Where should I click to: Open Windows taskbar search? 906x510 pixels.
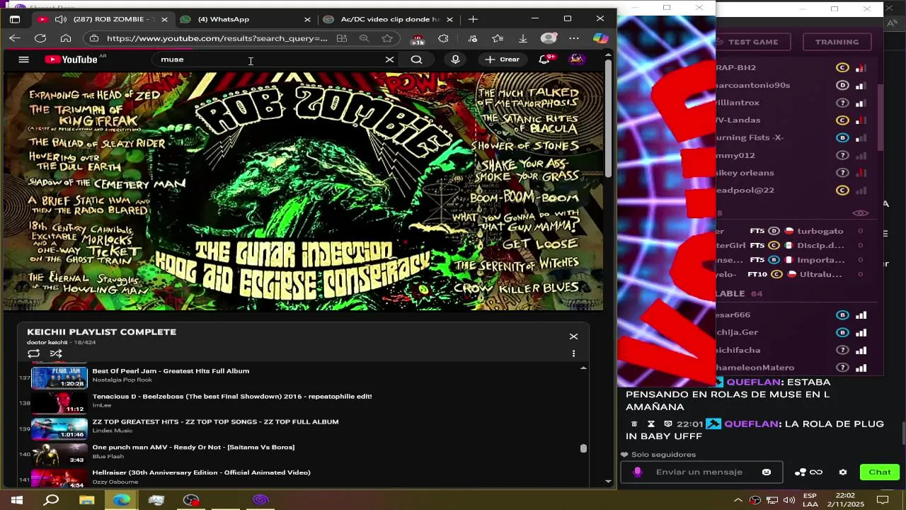tap(51, 500)
